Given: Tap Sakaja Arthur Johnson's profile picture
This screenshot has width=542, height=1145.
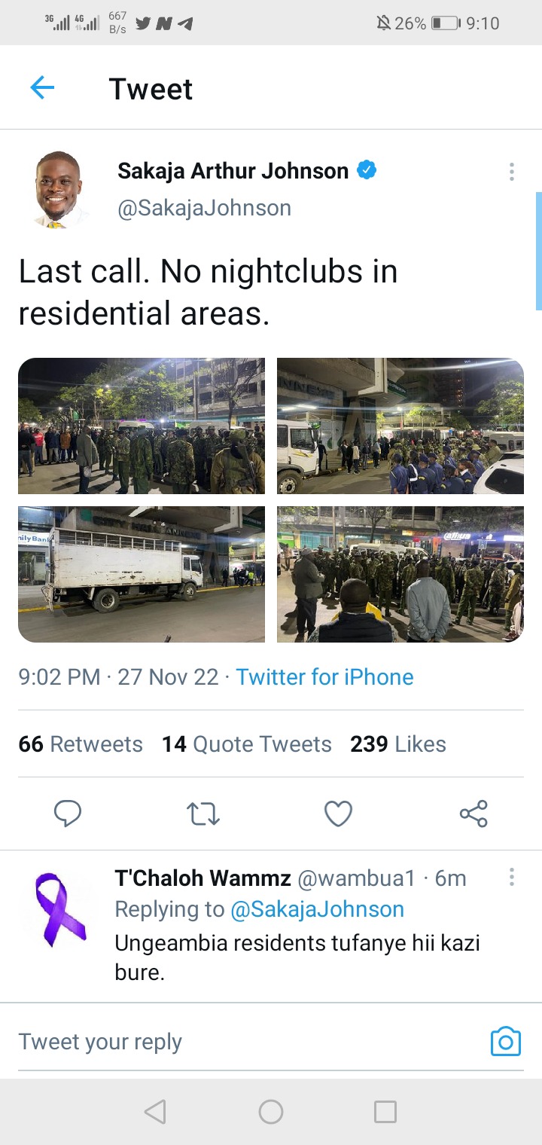Looking at the screenshot, I should click(59, 188).
